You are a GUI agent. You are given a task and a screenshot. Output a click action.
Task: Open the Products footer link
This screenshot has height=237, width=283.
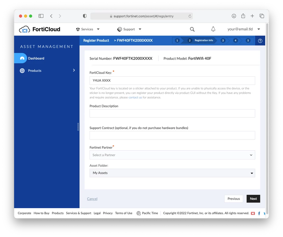click(58, 213)
